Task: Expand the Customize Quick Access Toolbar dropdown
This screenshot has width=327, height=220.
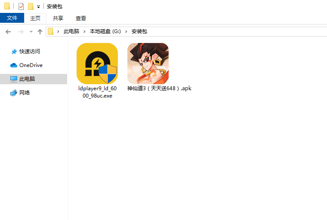Action: [38, 7]
